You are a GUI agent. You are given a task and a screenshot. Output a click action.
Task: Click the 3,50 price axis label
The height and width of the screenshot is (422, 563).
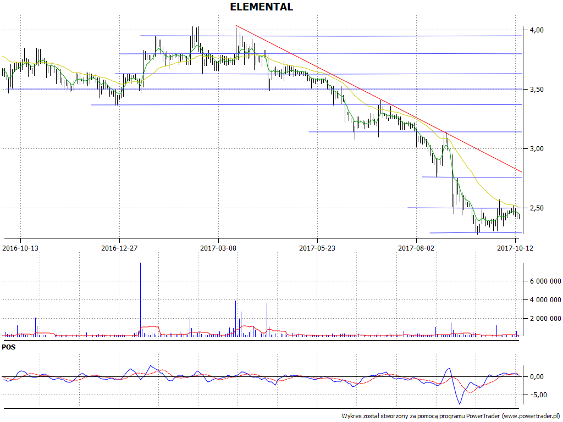[537, 90]
